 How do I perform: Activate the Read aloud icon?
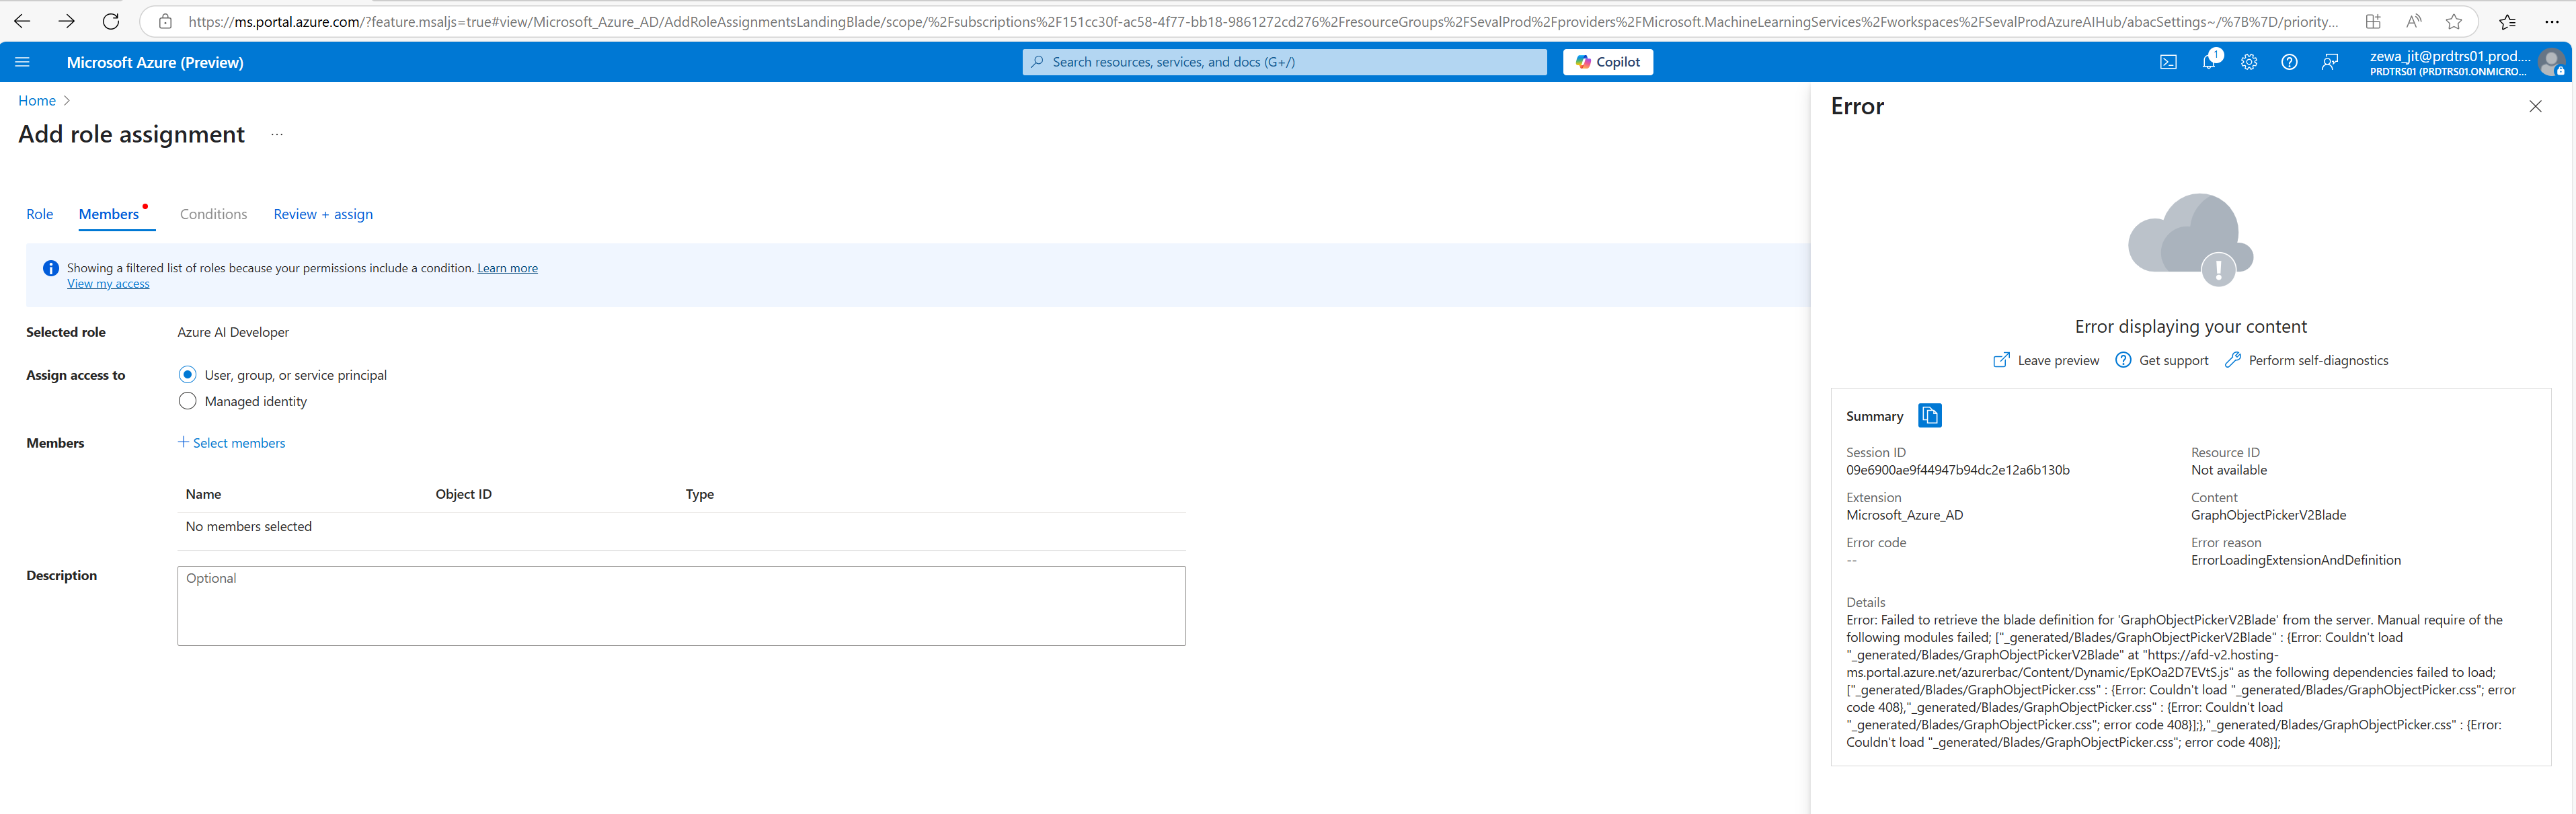pyautogui.click(x=2413, y=21)
